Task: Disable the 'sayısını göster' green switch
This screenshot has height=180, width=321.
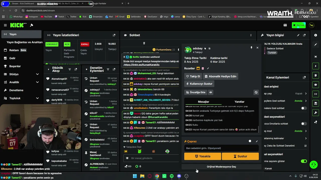Action: [x=304, y=161]
